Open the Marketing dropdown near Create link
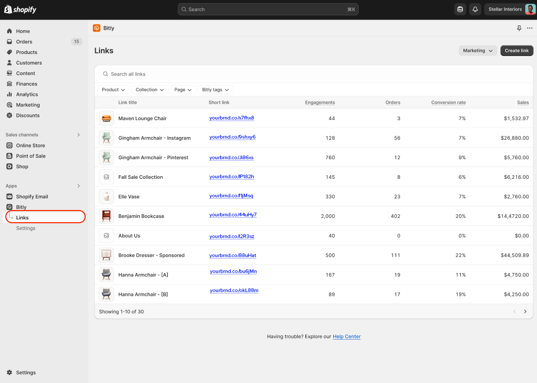 (477, 50)
